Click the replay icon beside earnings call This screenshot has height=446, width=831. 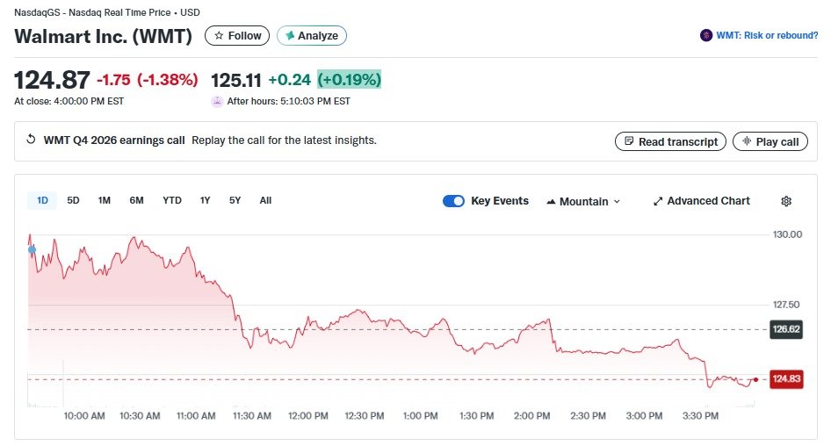coord(32,140)
